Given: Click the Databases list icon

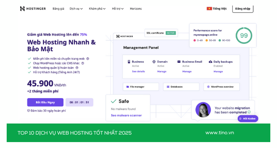Looking at the screenshot, I should click(x=168, y=87).
